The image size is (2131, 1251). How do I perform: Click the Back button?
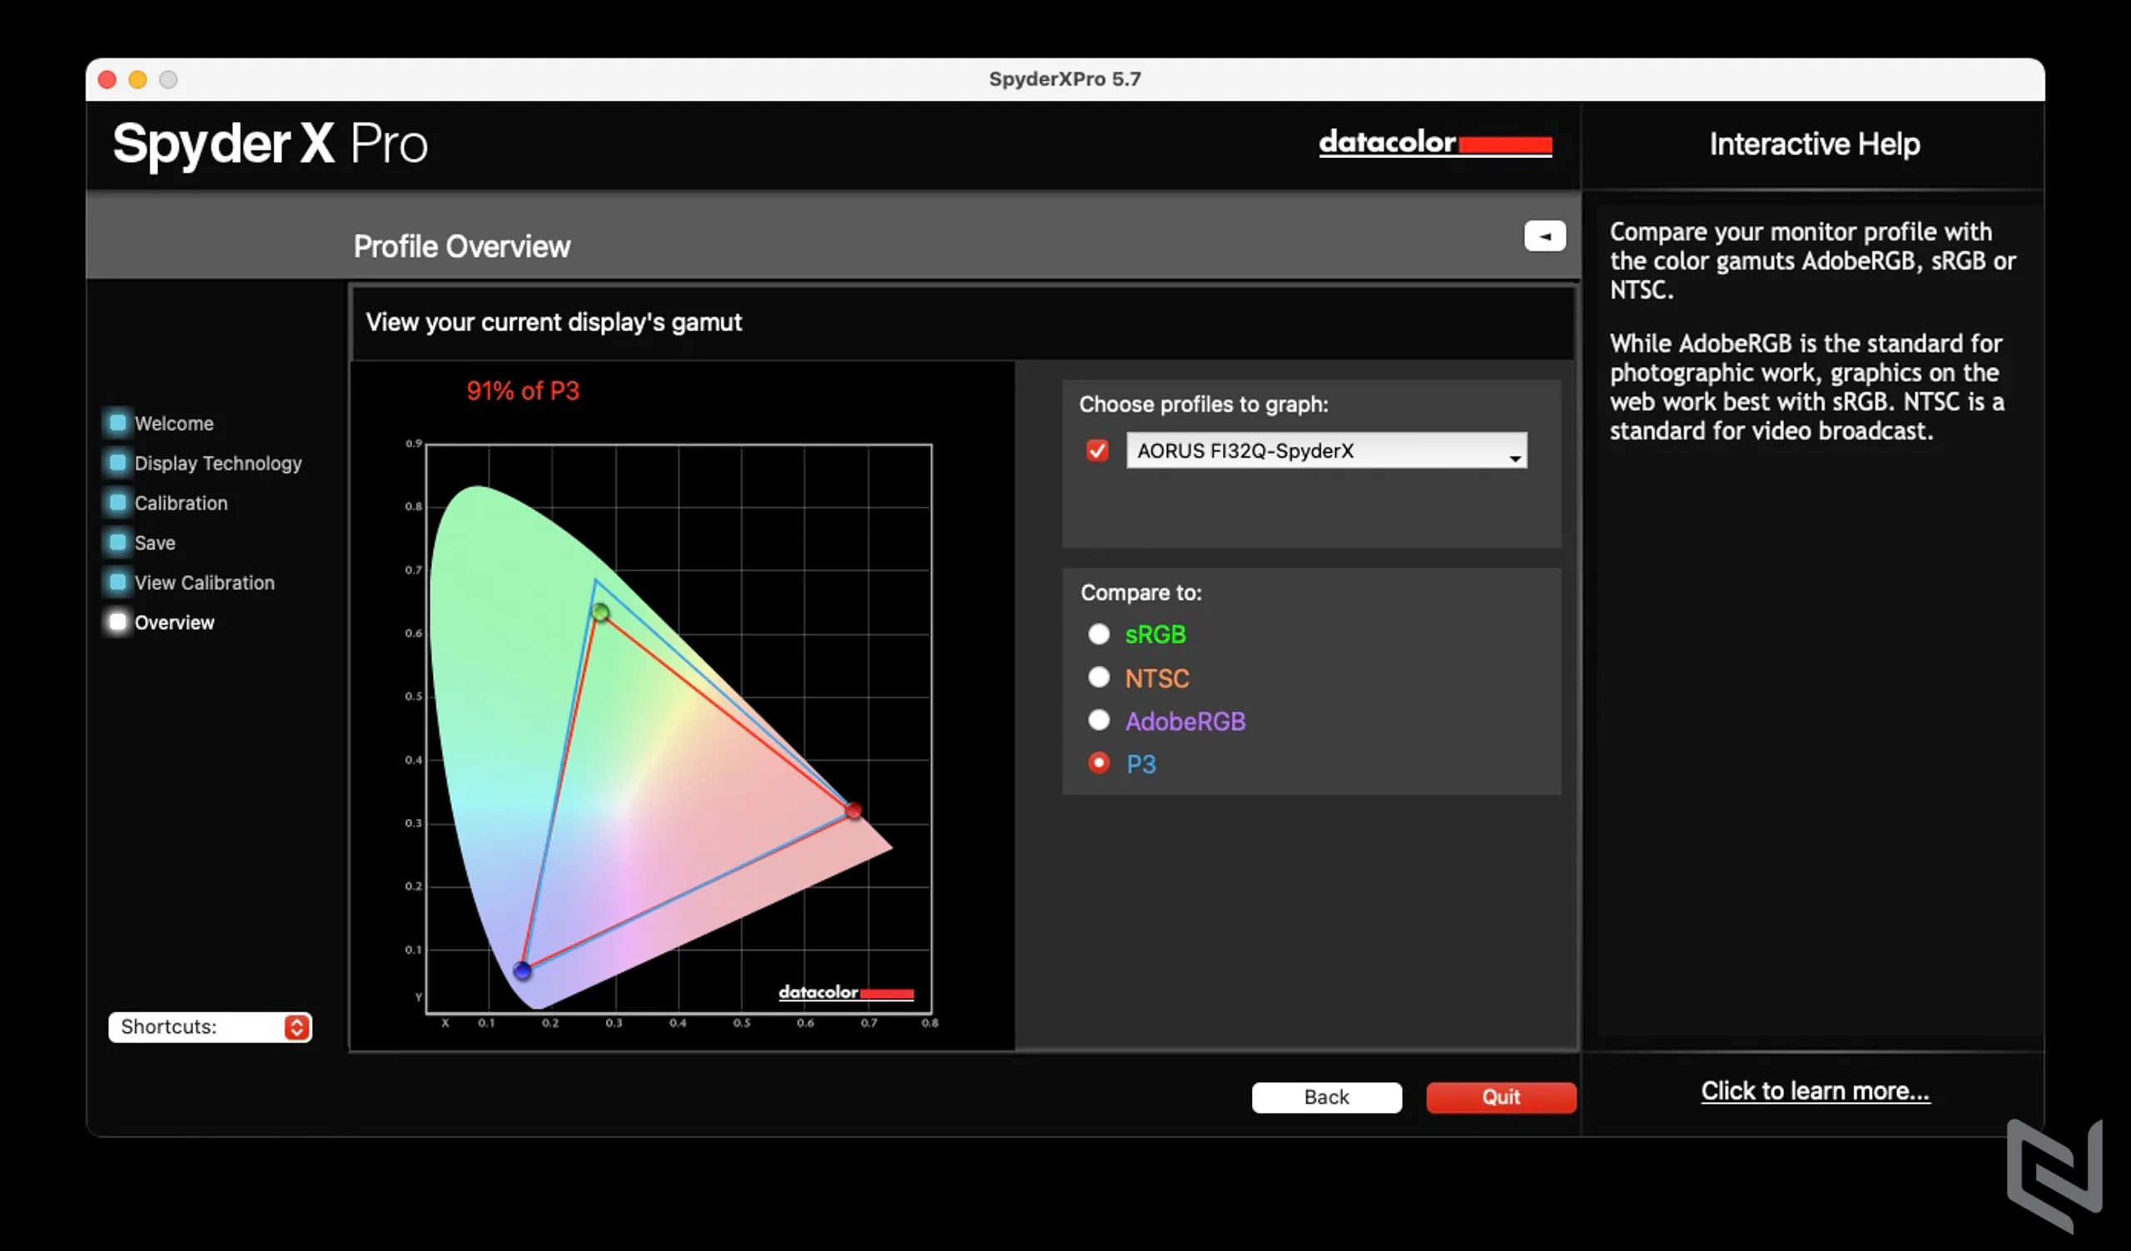pos(1326,1097)
